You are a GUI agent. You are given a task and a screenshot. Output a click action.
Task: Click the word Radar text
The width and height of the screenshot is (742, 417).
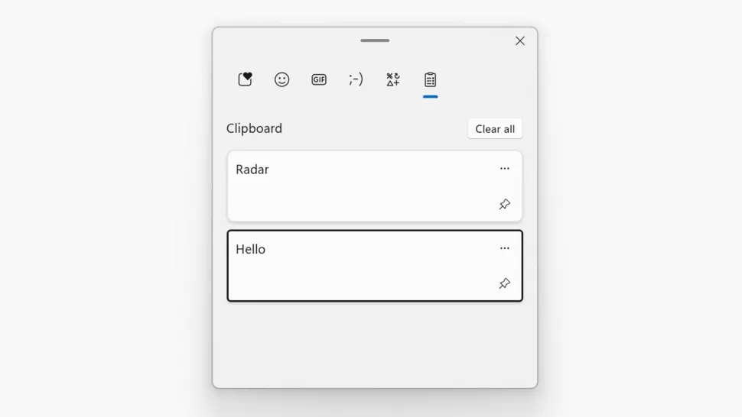(252, 170)
